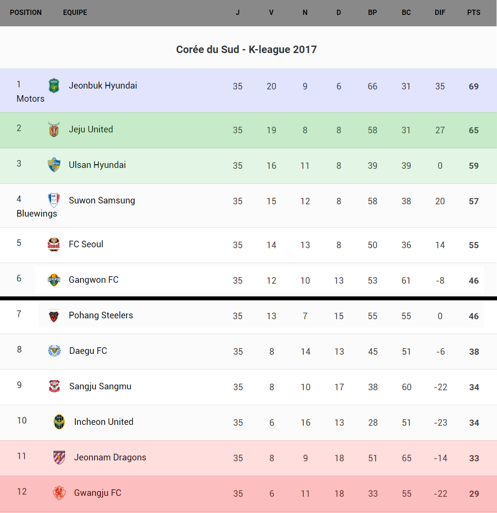Click the Jeonbuk Hyundai Motors club crest

[54, 85]
